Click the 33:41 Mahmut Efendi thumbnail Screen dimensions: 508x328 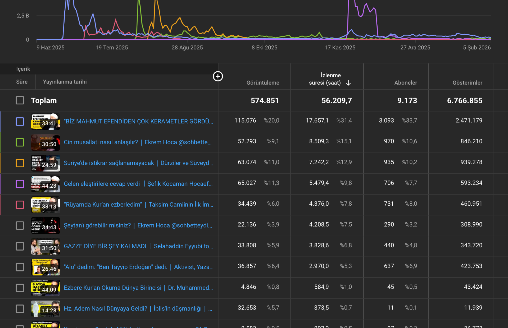(x=46, y=122)
